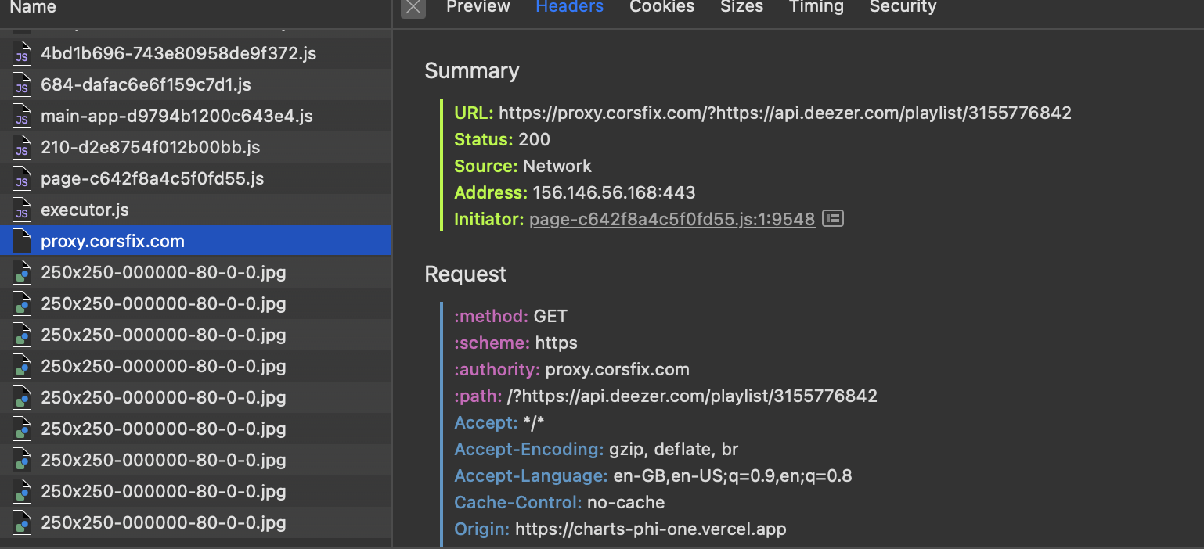This screenshot has width=1204, height=549.
Task: Select the URL value in Summary
Action: 785,113
